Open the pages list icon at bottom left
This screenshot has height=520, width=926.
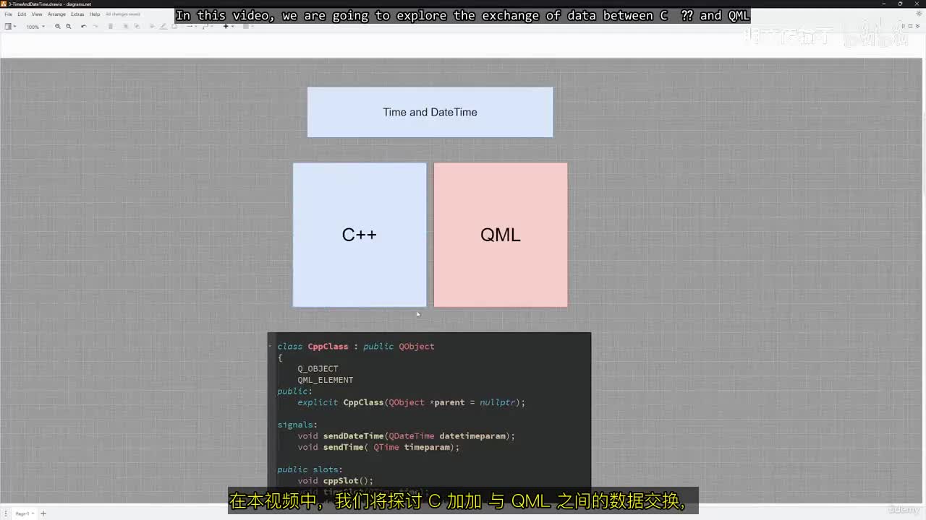tap(7, 513)
